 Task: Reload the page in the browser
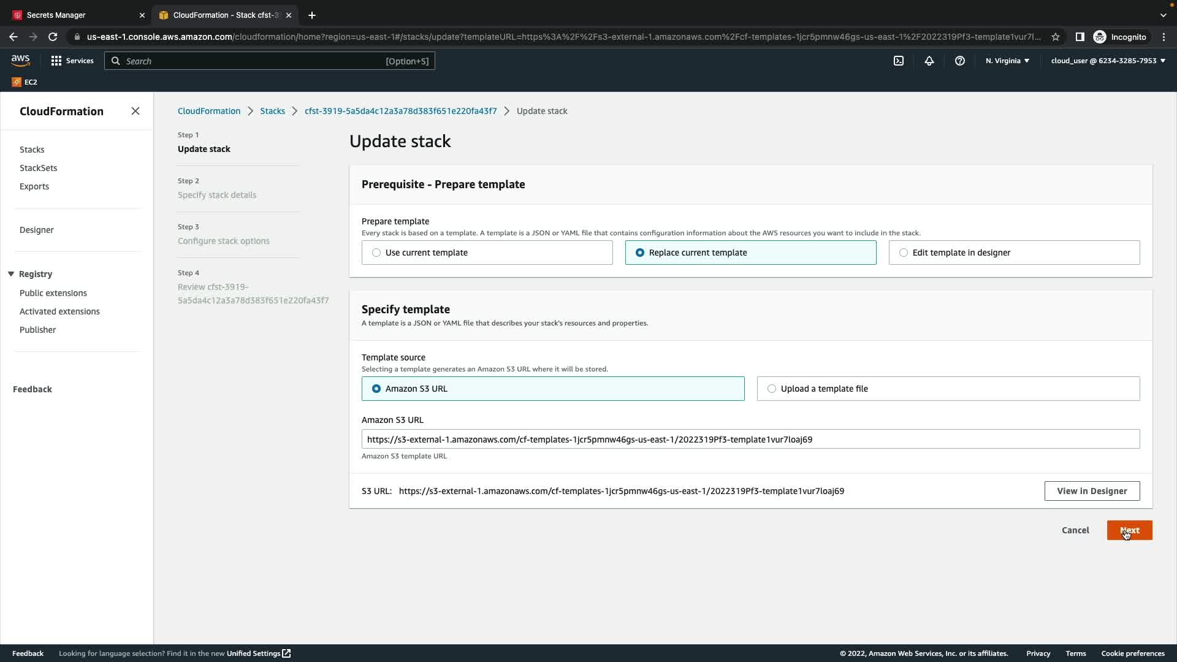click(53, 37)
